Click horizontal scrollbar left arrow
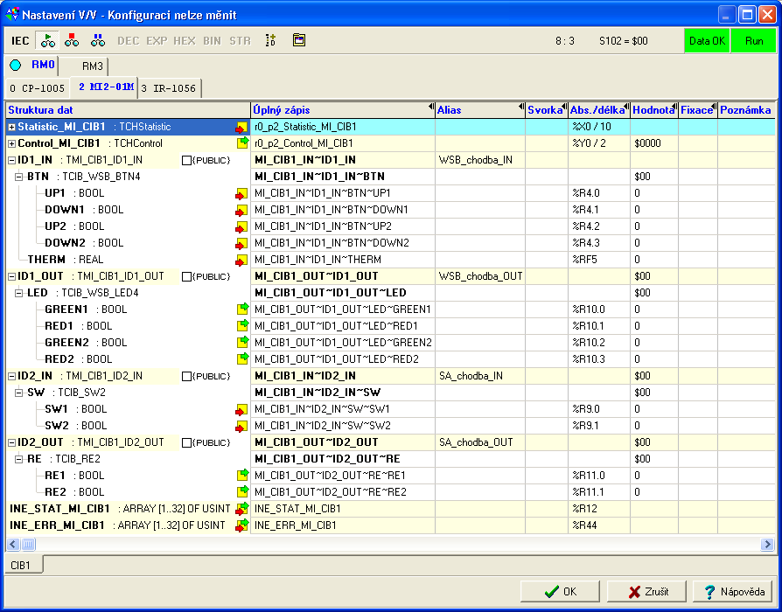 pos(13,544)
